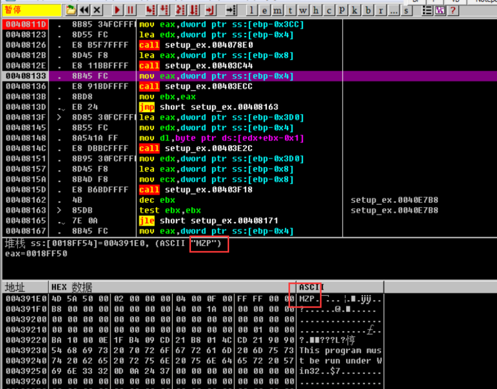The width and height of the screenshot is (497, 389).
Task: Open debugging options list icon
Action: coord(427,10)
